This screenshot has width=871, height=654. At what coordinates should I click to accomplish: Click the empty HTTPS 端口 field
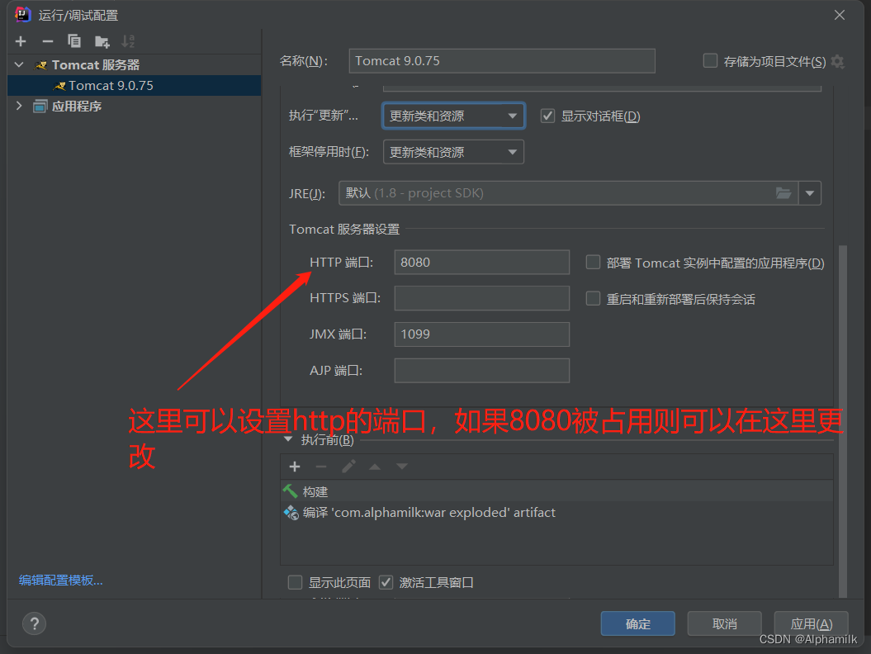[481, 298]
